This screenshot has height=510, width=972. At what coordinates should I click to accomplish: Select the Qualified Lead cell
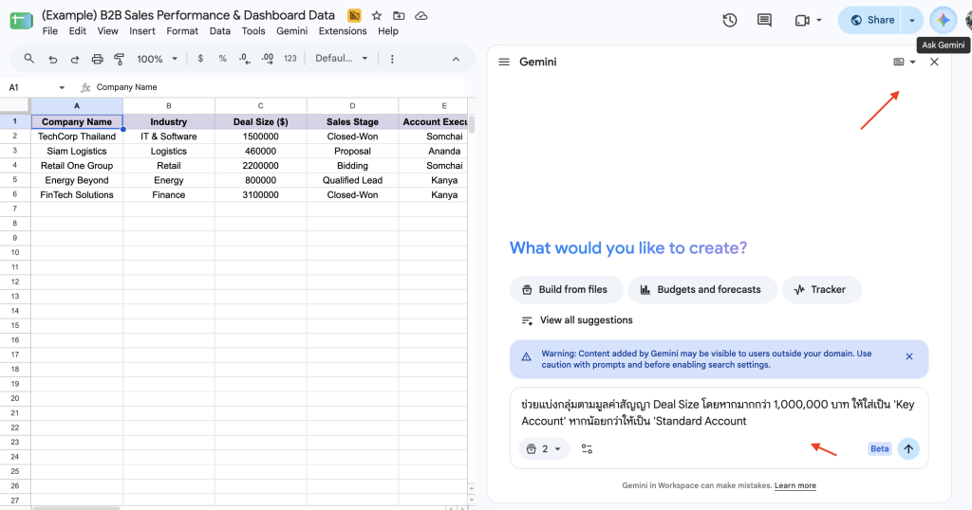[x=352, y=180]
